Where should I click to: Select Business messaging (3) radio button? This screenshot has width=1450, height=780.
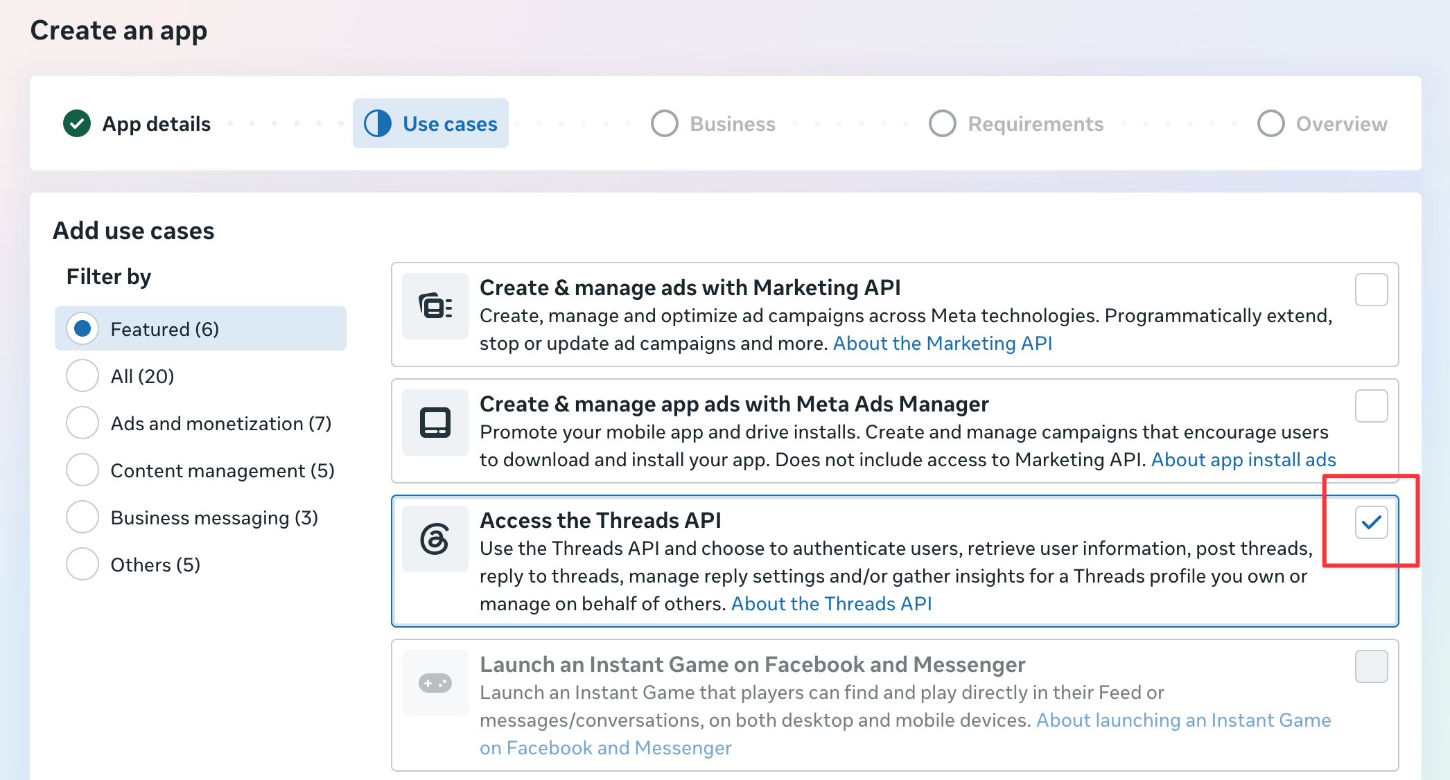82,517
